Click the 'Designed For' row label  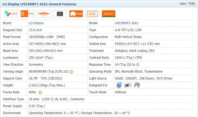pyautogui.click(x=98, y=85)
